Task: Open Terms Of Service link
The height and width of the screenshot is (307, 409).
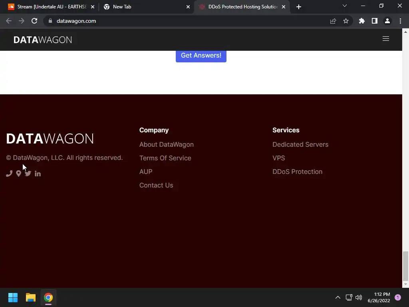Action: (x=165, y=158)
